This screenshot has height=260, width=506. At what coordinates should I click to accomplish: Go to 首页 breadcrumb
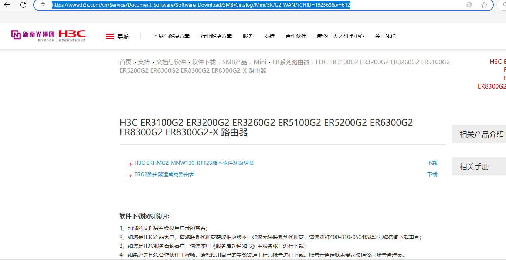(x=126, y=62)
